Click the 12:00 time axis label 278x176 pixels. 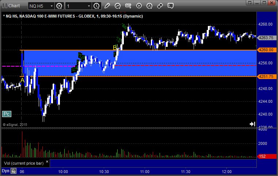click(227, 172)
